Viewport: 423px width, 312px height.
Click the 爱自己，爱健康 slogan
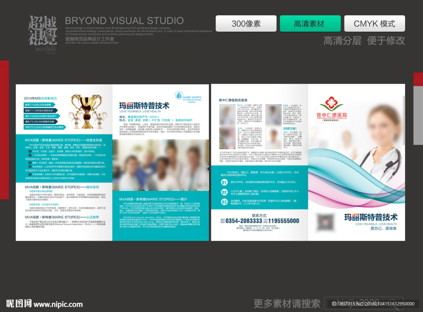(383, 228)
